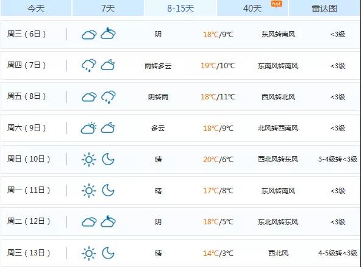Switch to the 今天 tab

coord(36,8)
